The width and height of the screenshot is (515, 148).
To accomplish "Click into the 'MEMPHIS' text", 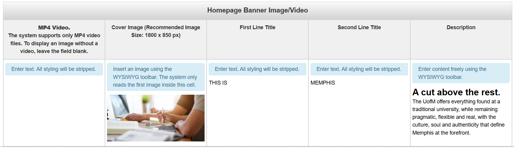I will point(323,83).
